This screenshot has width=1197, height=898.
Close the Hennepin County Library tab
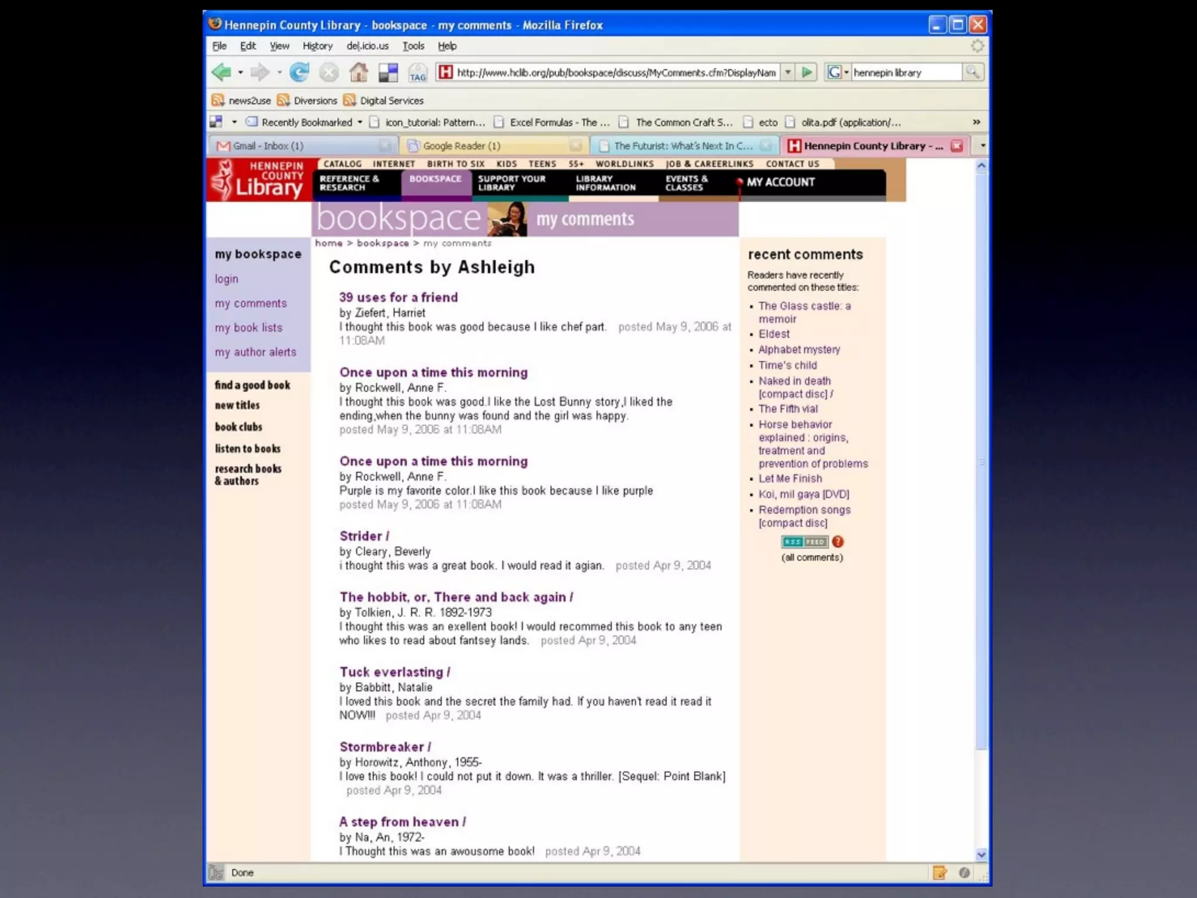pyautogui.click(x=957, y=146)
